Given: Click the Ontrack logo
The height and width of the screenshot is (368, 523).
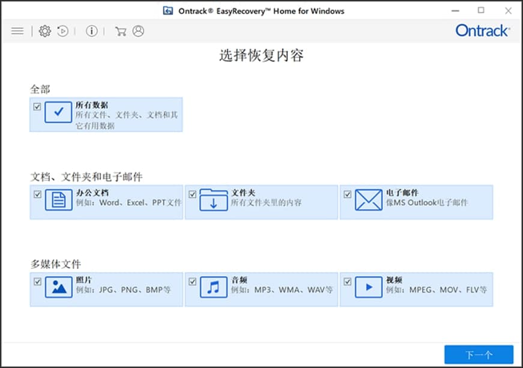Looking at the screenshot, I should [483, 31].
